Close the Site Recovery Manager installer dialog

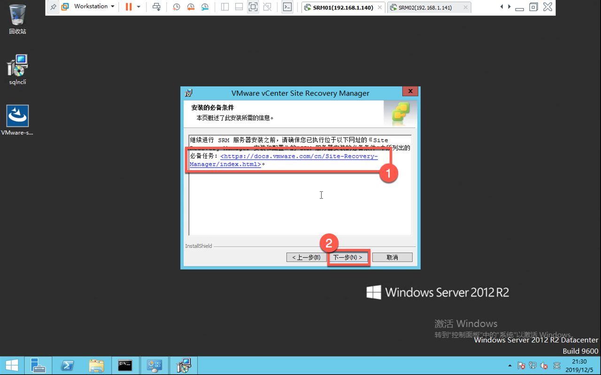click(410, 92)
